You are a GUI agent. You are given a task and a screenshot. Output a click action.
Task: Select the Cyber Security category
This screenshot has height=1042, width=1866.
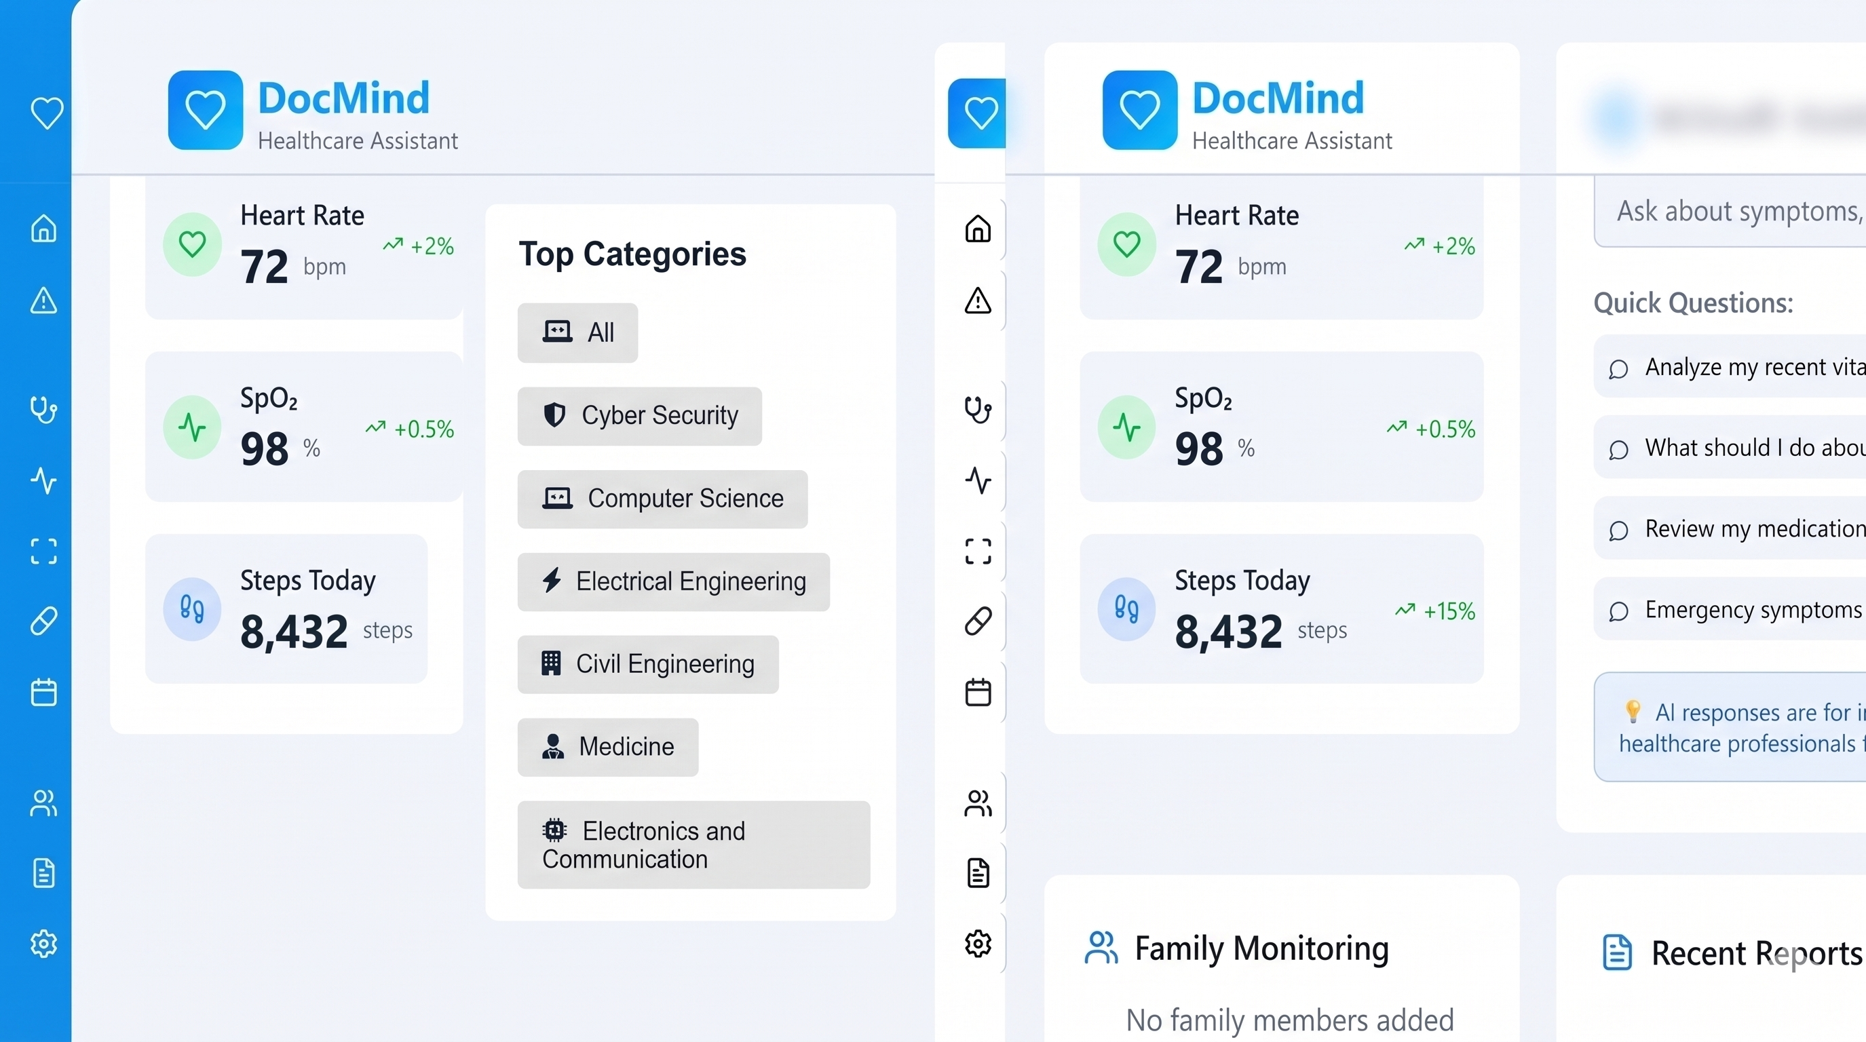[x=640, y=416]
